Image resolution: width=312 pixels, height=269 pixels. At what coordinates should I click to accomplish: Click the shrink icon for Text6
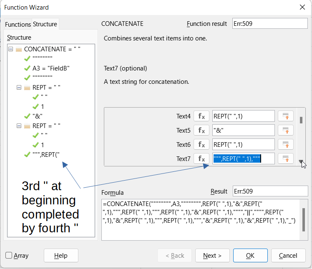286,144
